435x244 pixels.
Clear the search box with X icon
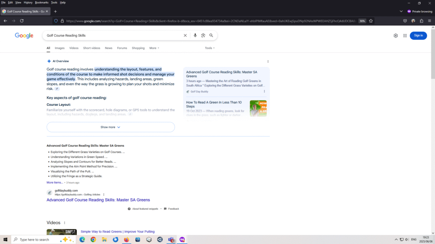(185, 36)
